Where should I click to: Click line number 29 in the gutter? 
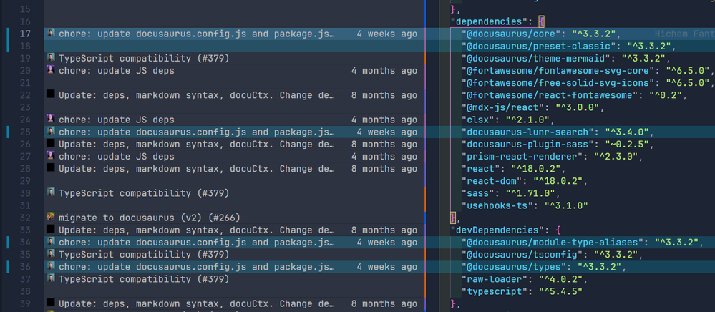pos(25,181)
